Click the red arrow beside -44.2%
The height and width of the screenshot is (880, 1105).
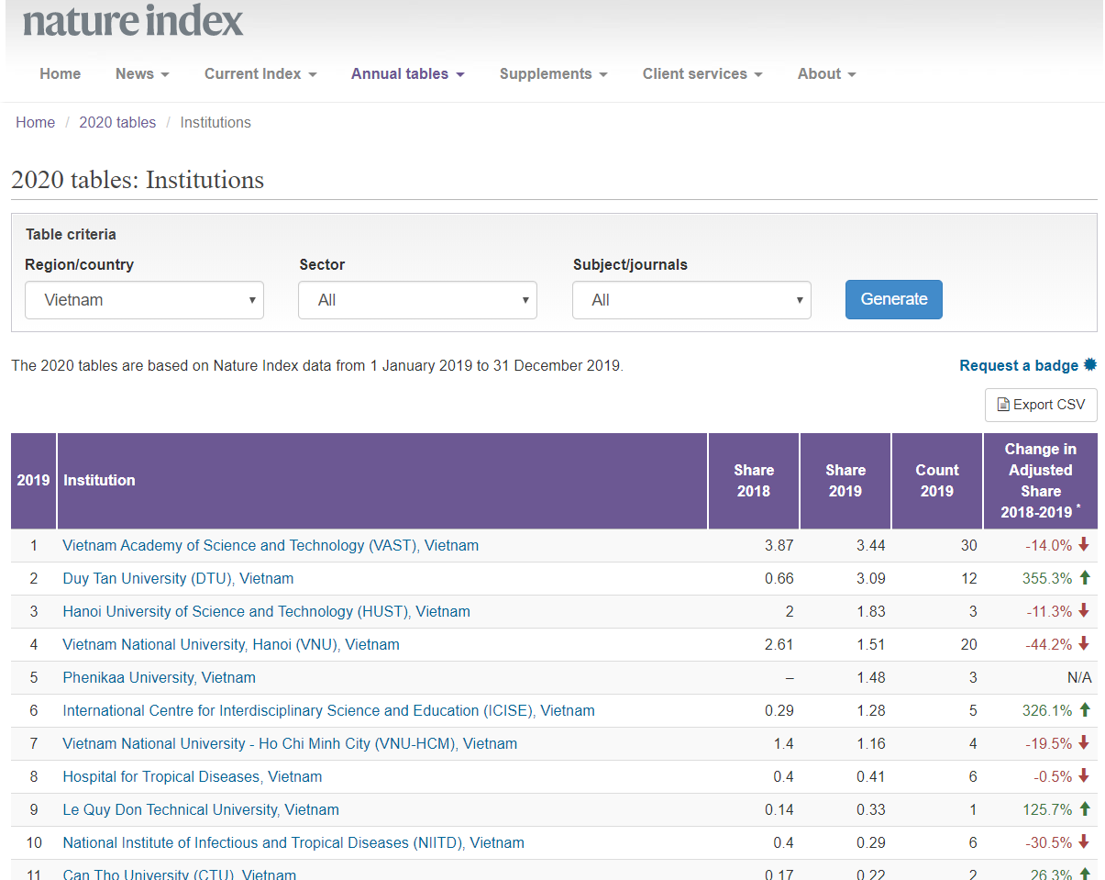(x=1084, y=643)
